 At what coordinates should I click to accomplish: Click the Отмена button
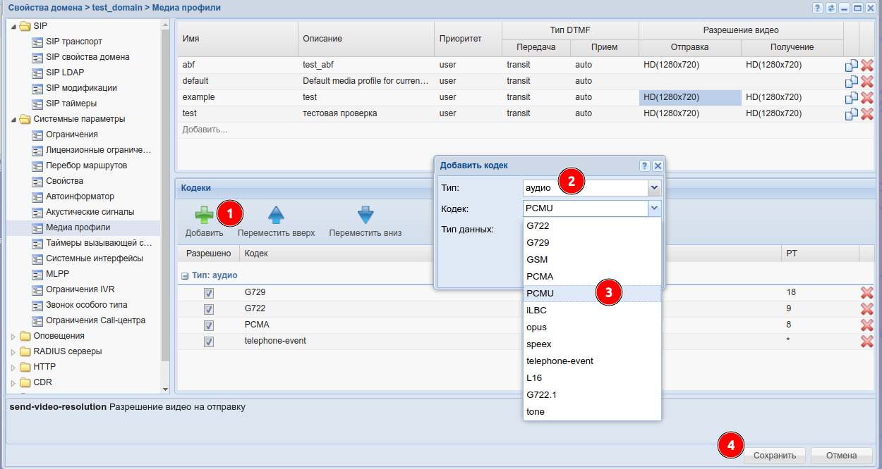point(841,456)
